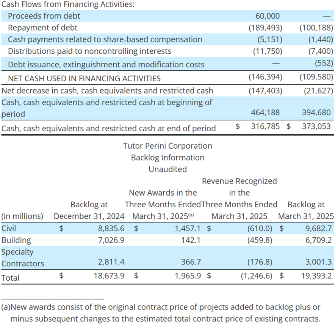Click the 'Cash Flows from Financing Activities:' heading

coord(68,4)
